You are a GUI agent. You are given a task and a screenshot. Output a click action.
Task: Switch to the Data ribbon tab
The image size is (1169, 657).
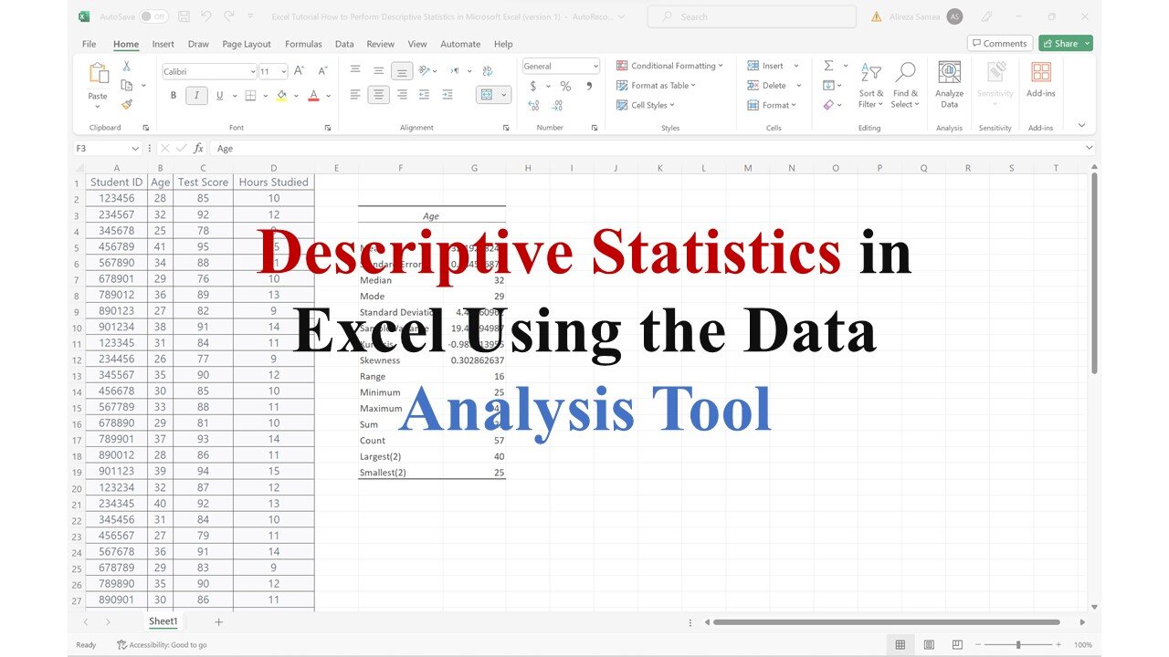344,44
